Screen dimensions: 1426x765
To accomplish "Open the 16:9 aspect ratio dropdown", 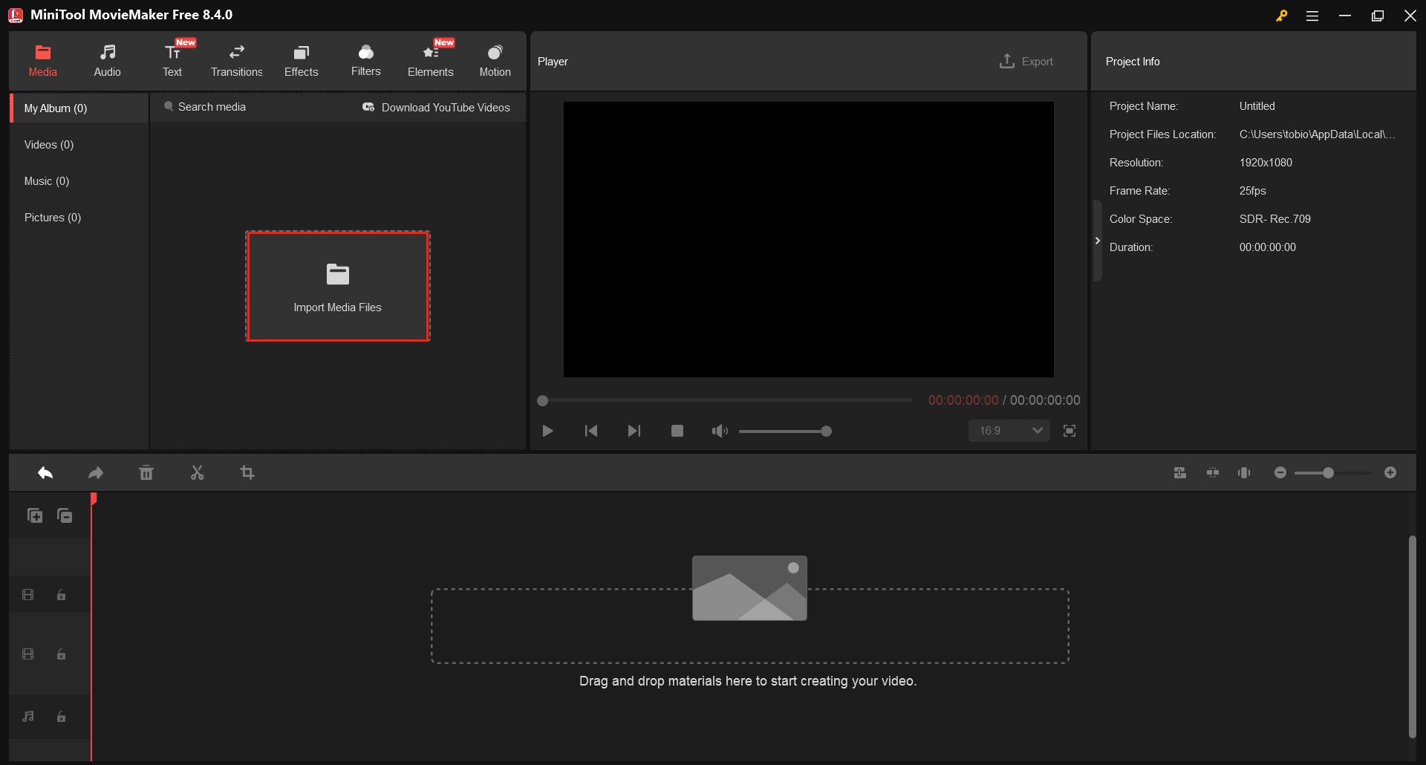I will point(1009,431).
